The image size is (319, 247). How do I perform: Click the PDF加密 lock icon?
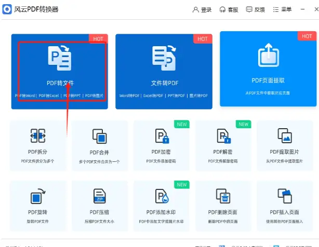click(162, 136)
